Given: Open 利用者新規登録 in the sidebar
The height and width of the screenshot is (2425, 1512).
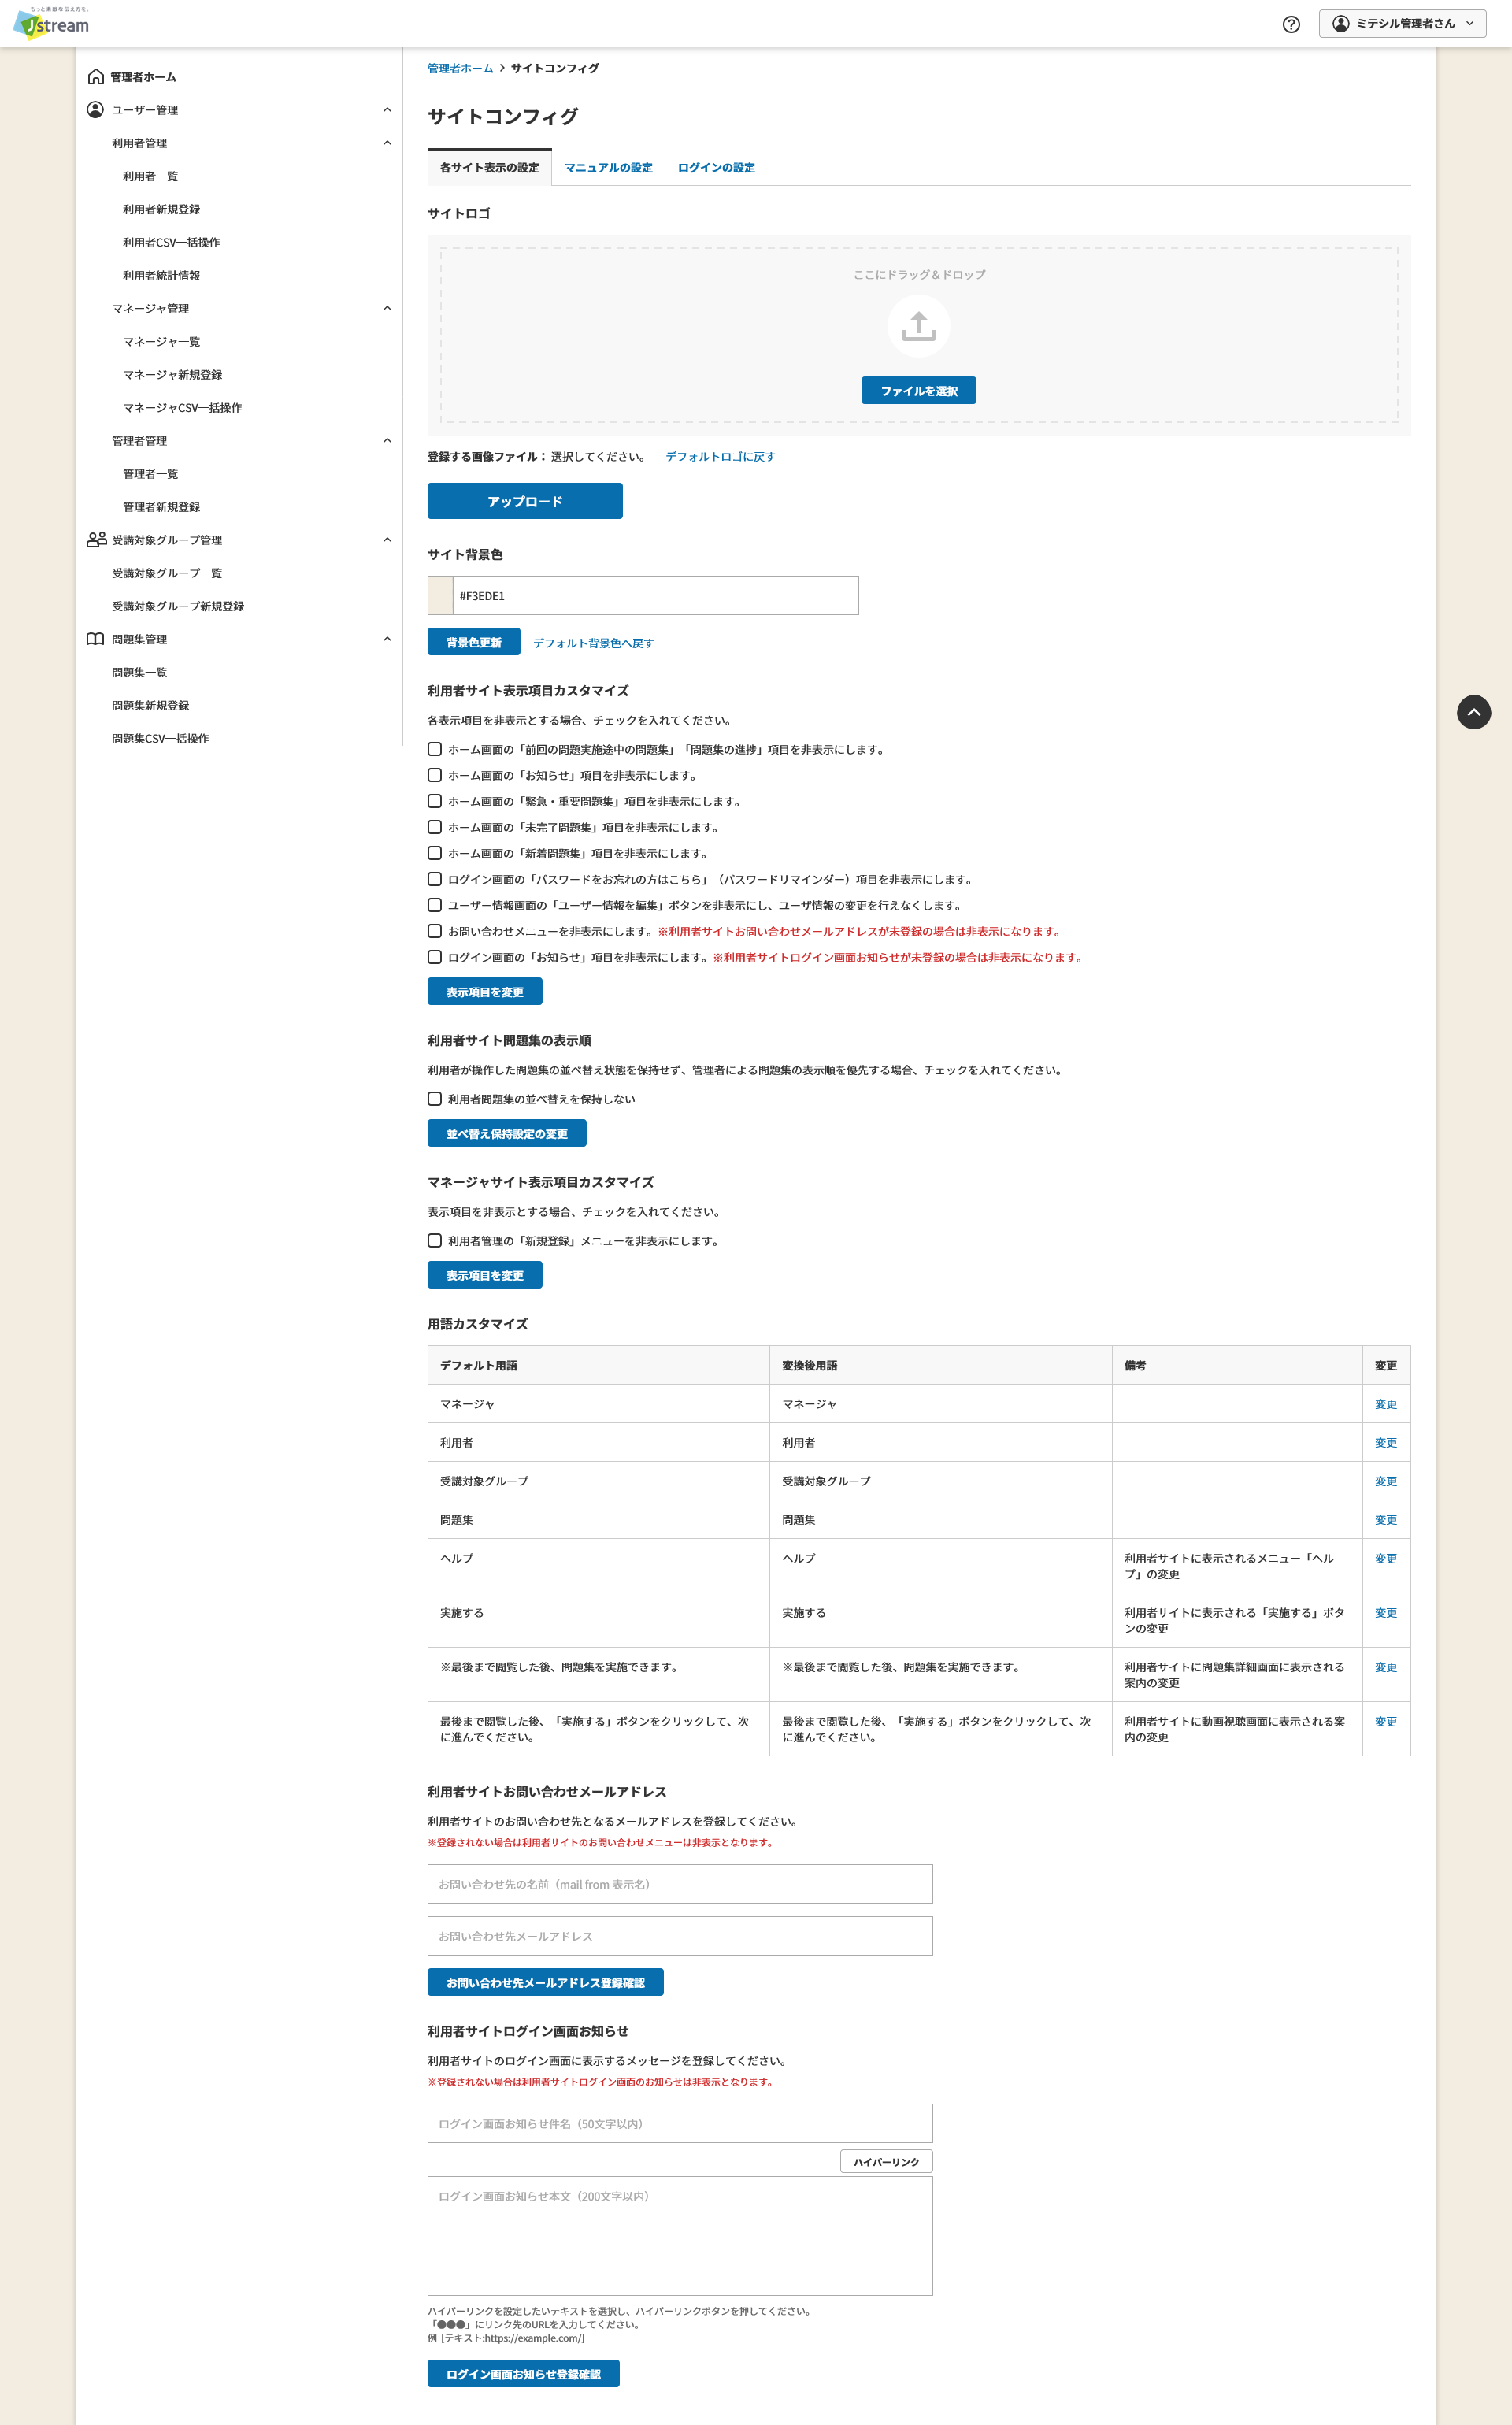Looking at the screenshot, I should (161, 209).
